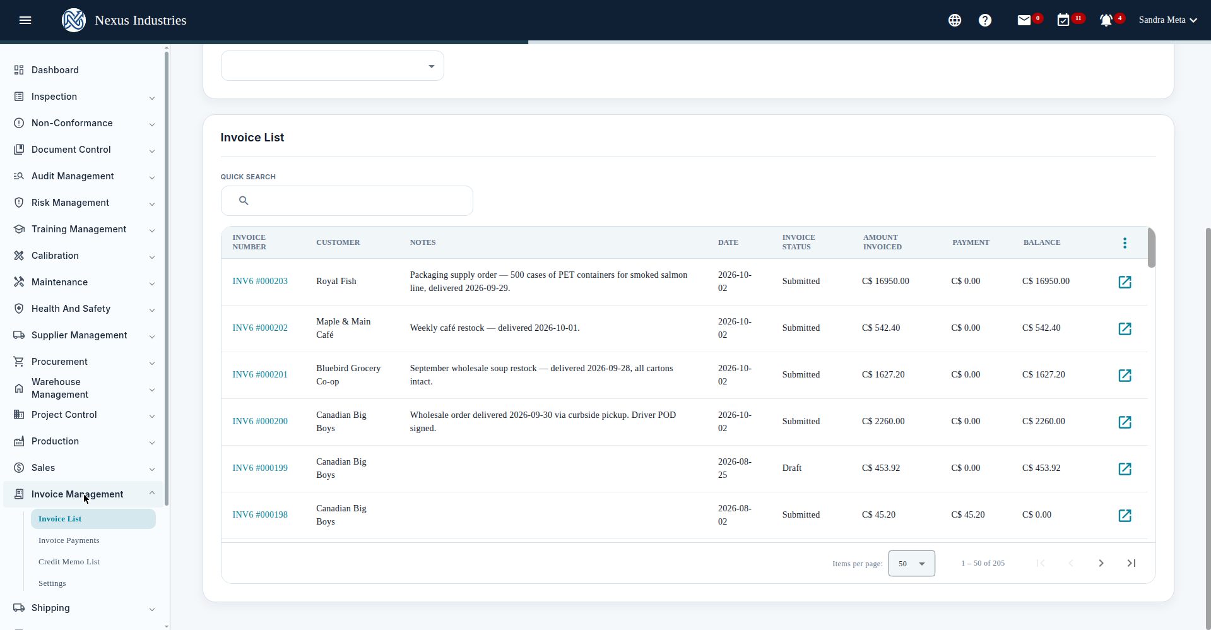Image resolution: width=1211 pixels, height=630 pixels.
Task: Open invoice INV6 #000198 details icon
Action: pos(1125,516)
